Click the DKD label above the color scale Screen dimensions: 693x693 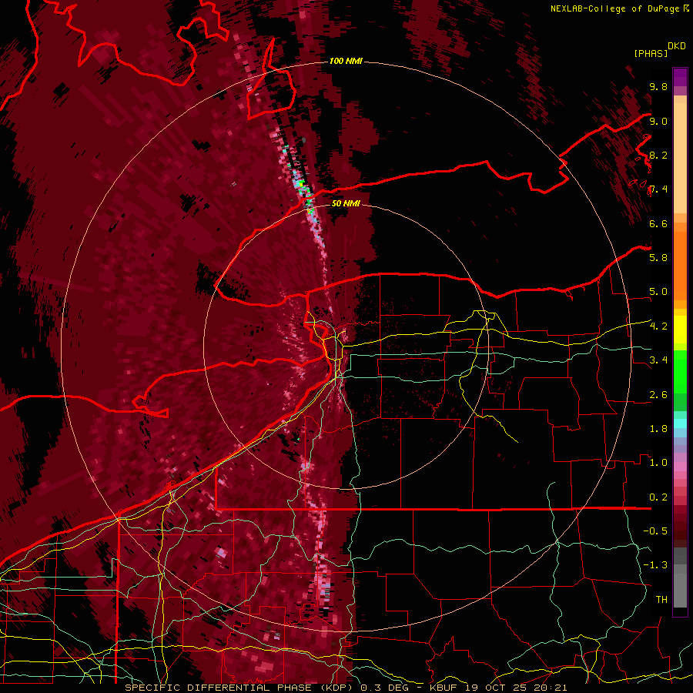click(677, 46)
